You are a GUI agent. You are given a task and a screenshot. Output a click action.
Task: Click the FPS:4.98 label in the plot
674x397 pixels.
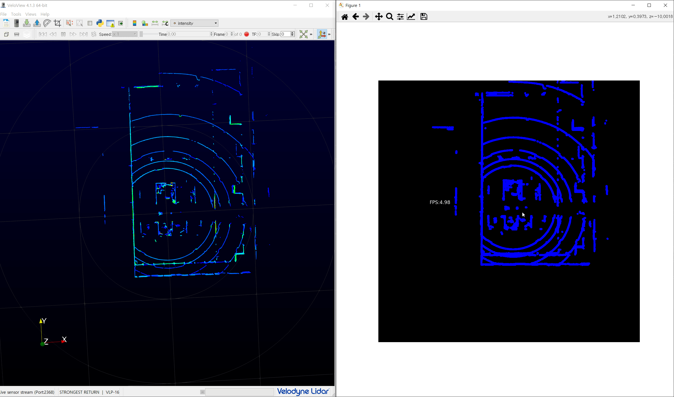[x=440, y=202]
